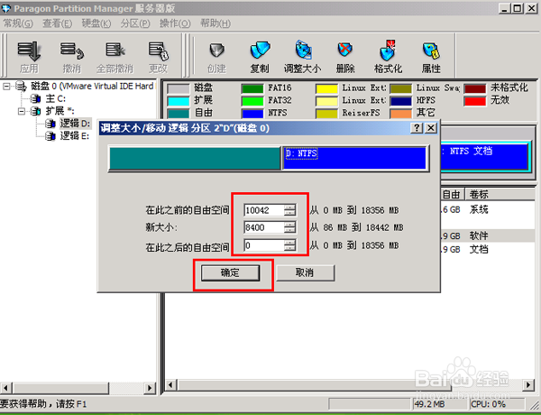Decrease free space before value with down arrow
This screenshot has width=541, height=415.
pos(289,213)
